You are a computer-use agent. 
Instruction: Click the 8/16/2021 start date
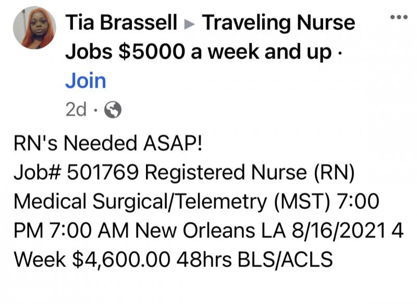click(x=338, y=230)
